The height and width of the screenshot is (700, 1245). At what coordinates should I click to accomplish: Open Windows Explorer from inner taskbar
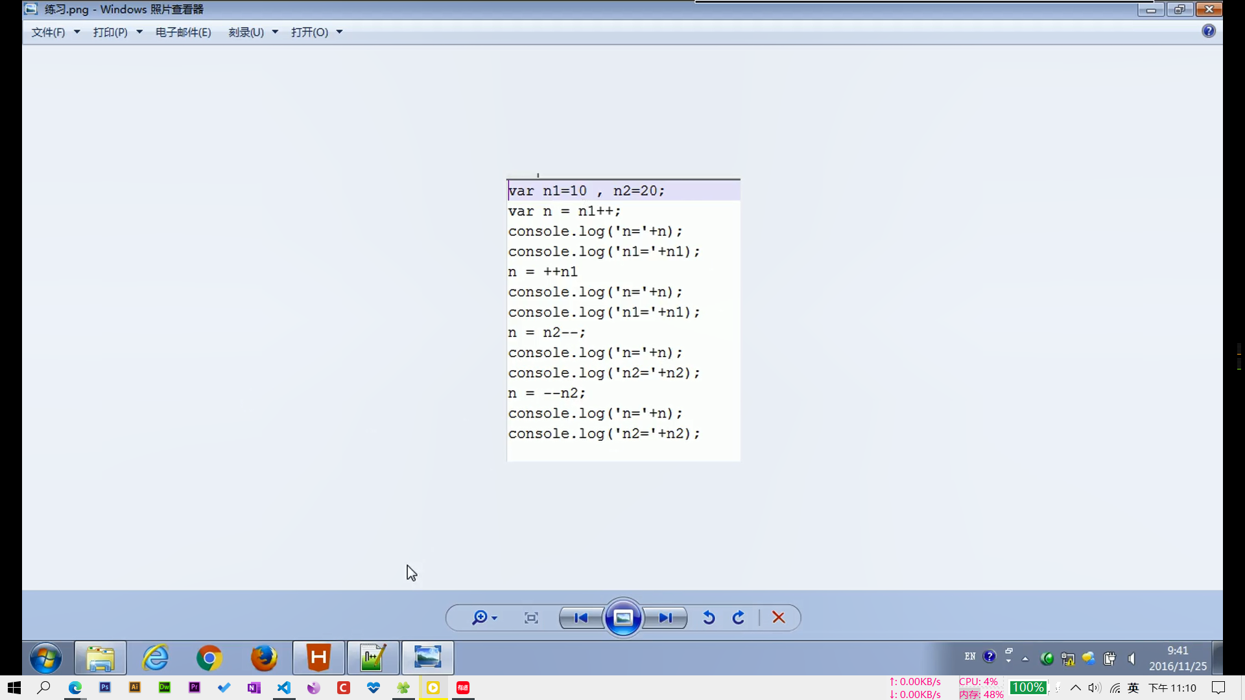[x=101, y=659]
